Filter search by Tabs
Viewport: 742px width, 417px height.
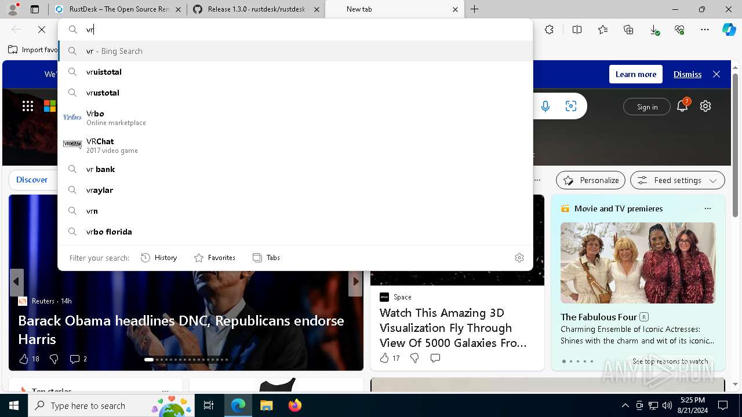266,258
